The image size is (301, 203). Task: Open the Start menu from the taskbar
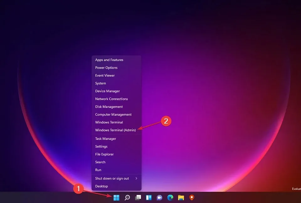click(116, 198)
